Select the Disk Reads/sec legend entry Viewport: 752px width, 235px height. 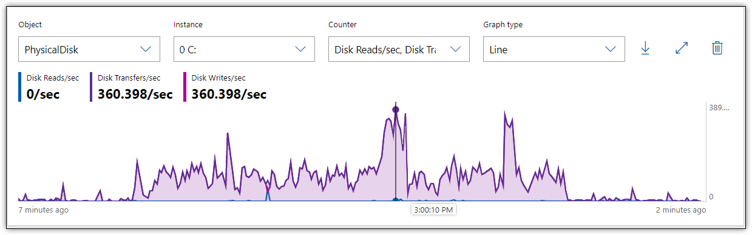pos(49,87)
